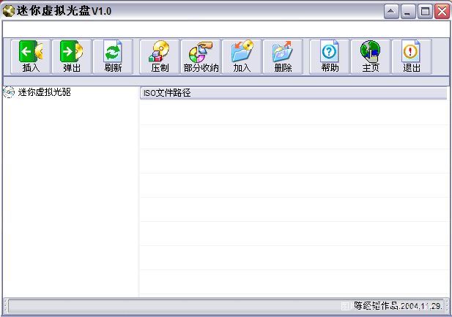
Task: Roll up the window with the up-arrow button
Action: click(392, 11)
